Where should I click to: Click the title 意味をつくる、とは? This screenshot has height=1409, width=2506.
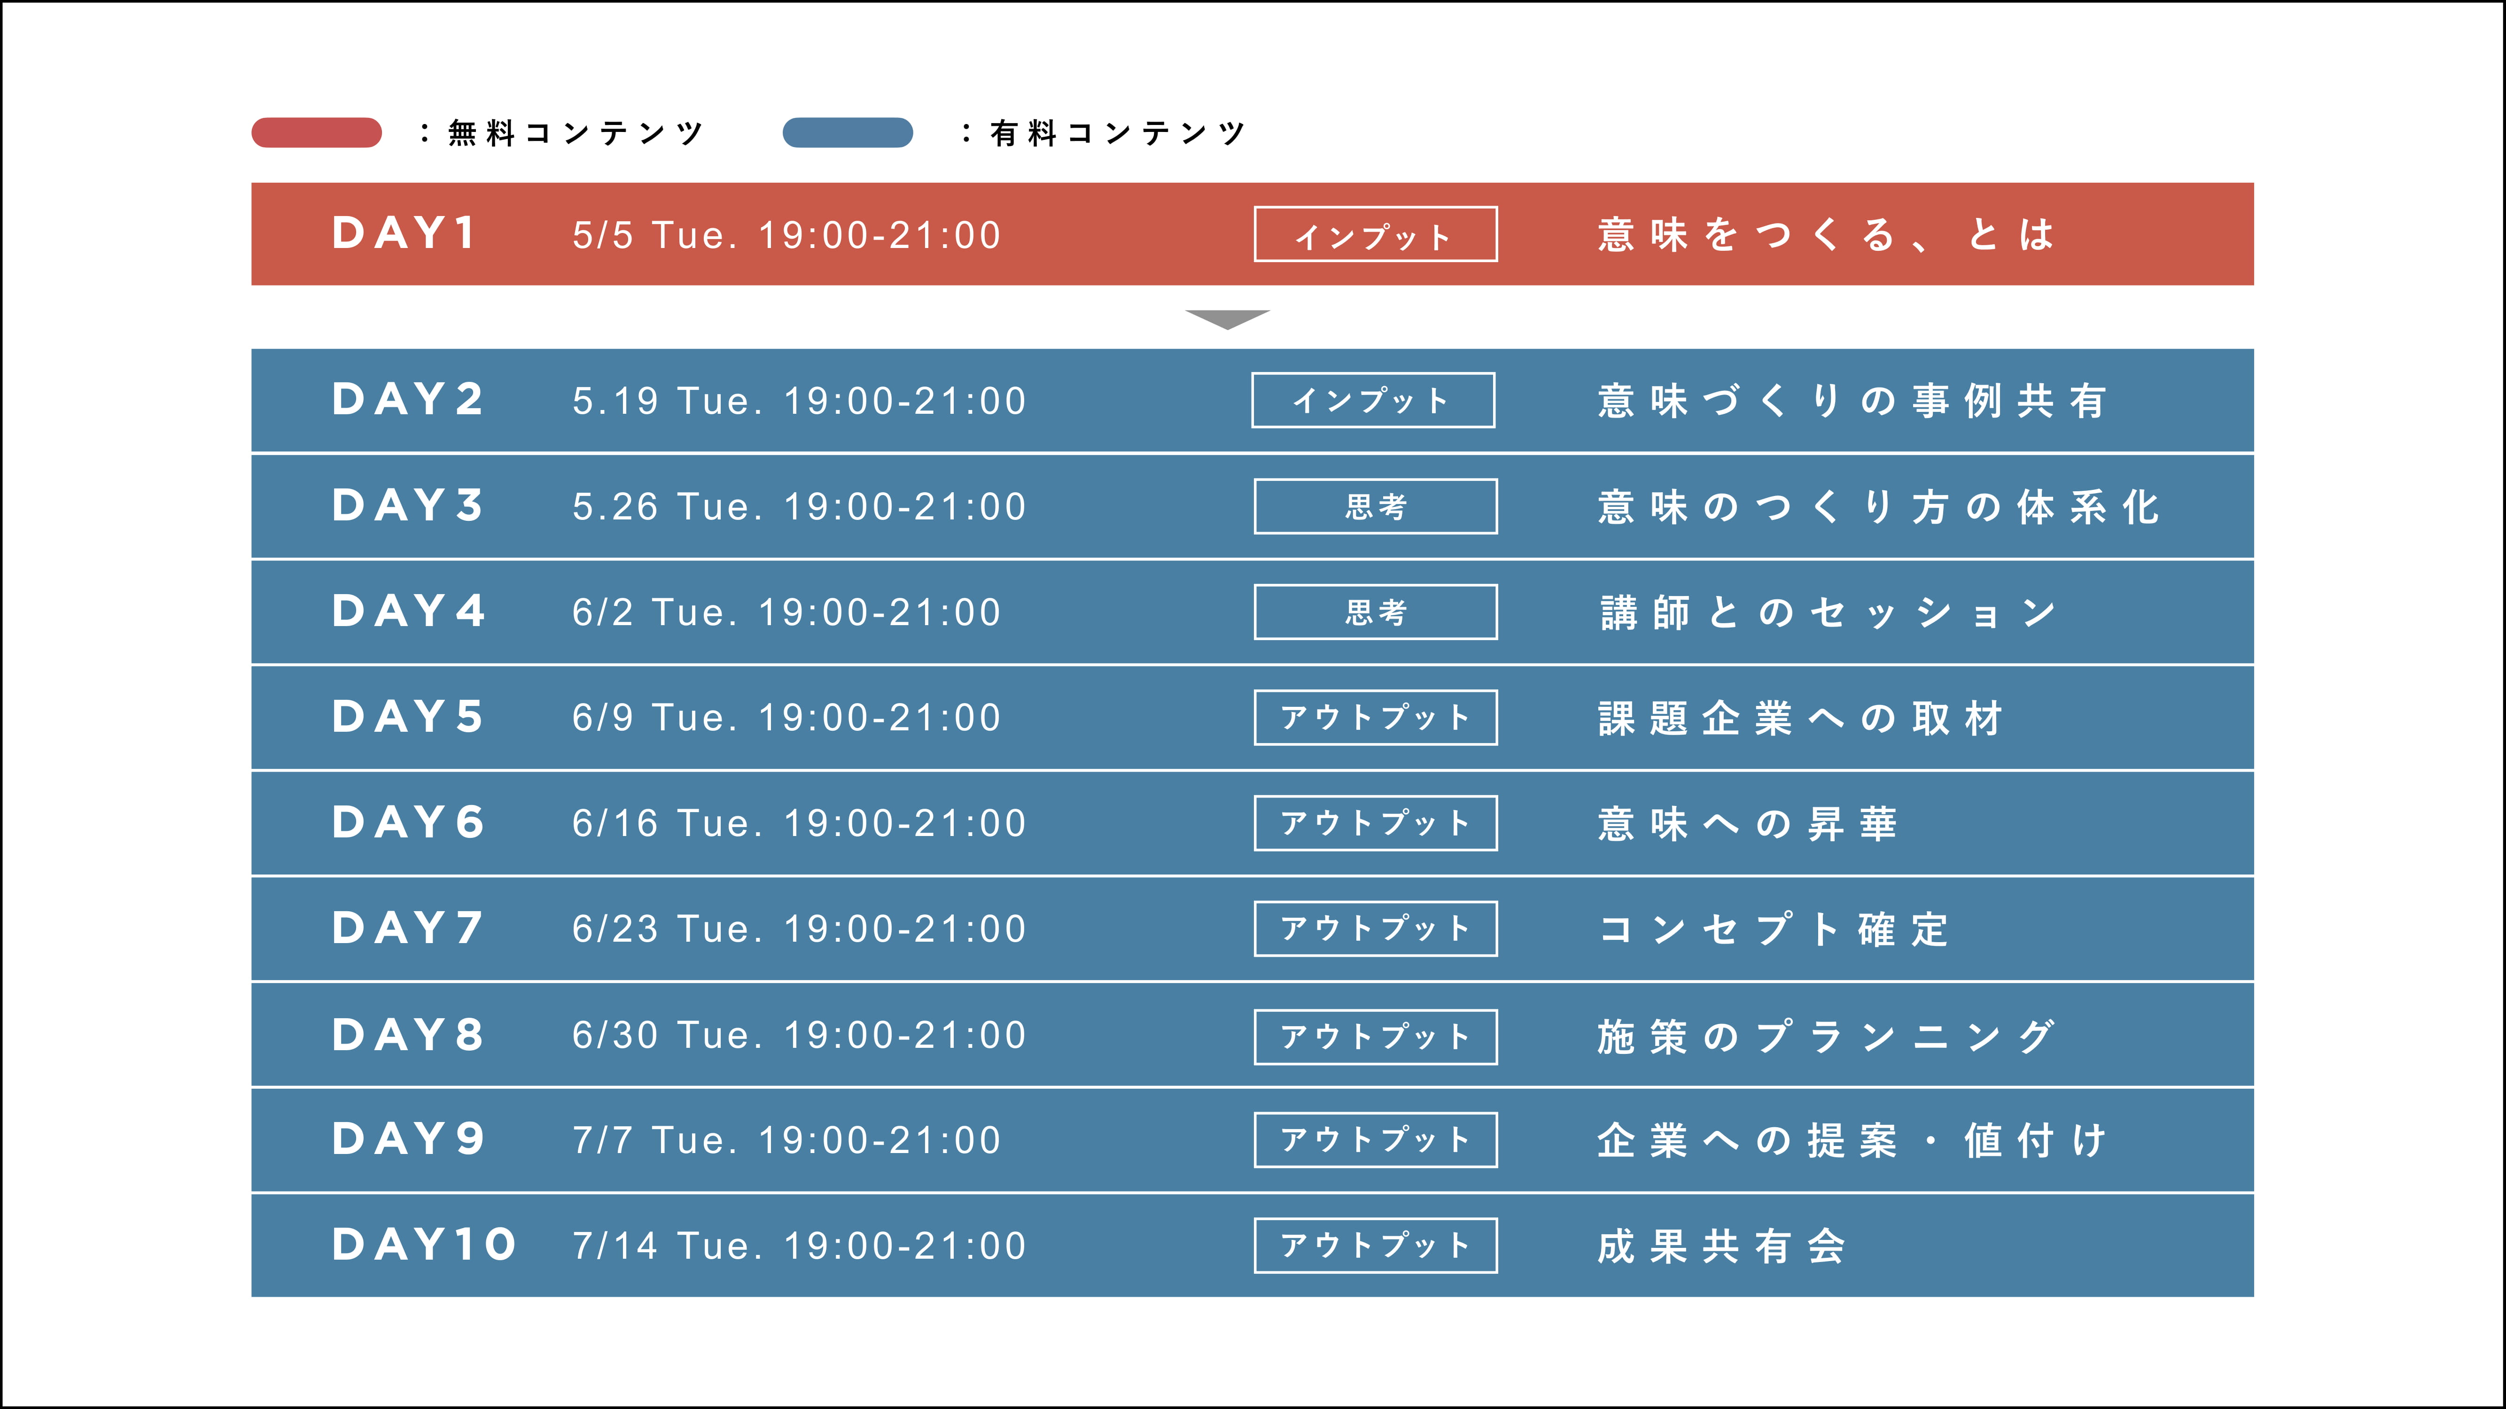(x=1826, y=234)
